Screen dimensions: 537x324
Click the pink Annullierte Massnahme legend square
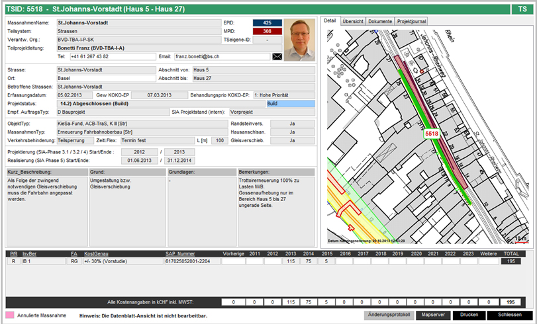(9, 315)
